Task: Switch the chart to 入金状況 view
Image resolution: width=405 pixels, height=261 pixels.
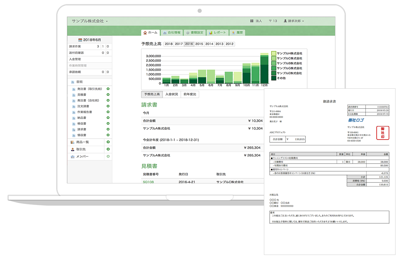Action: pyautogui.click(x=171, y=94)
